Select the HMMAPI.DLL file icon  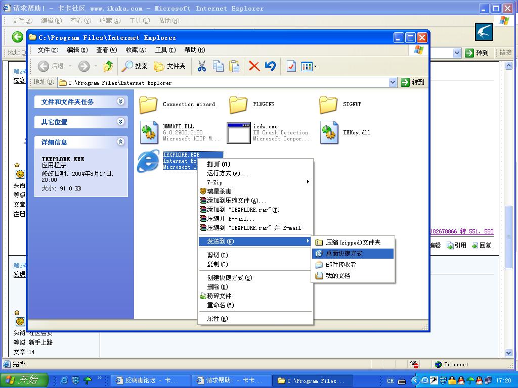[x=149, y=132]
